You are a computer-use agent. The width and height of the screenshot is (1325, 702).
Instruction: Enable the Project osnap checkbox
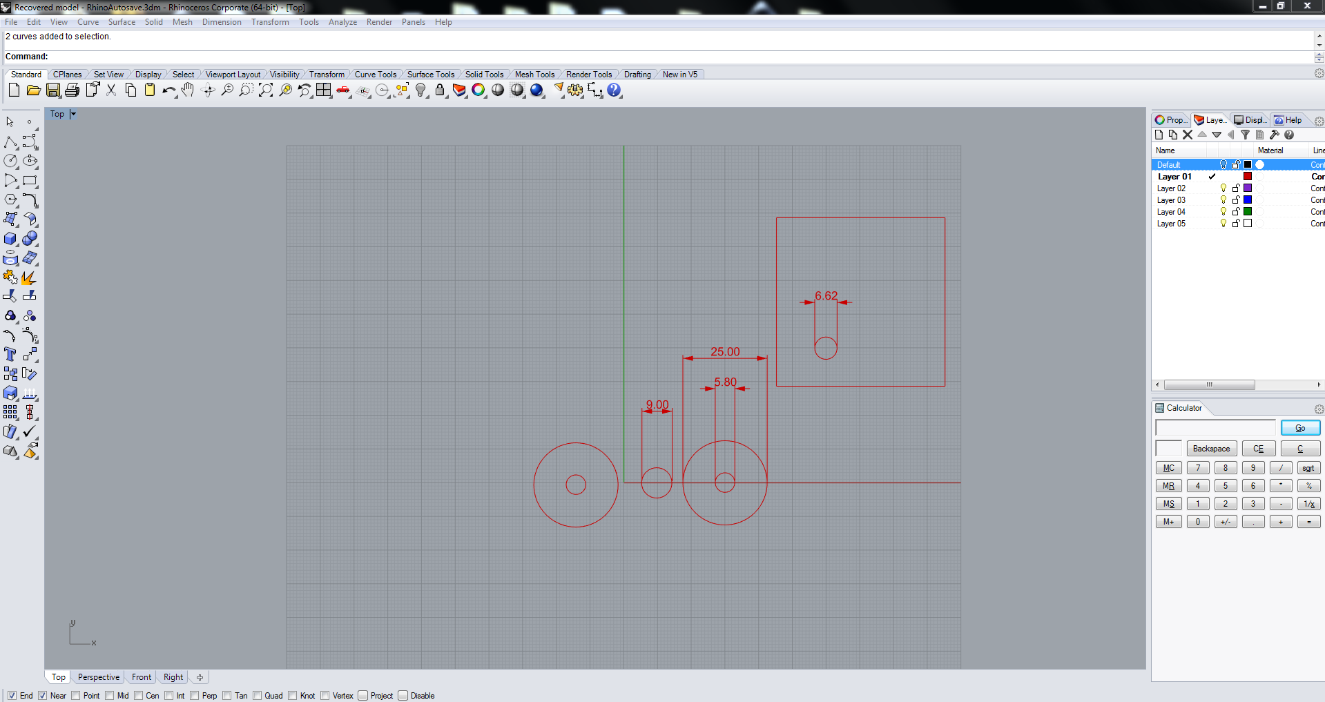tap(363, 695)
